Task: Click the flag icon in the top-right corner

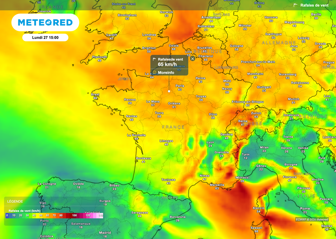Action: [x=295, y=5]
